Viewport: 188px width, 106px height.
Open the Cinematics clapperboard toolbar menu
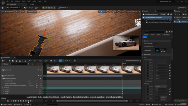pyautogui.click(x=36, y=8)
